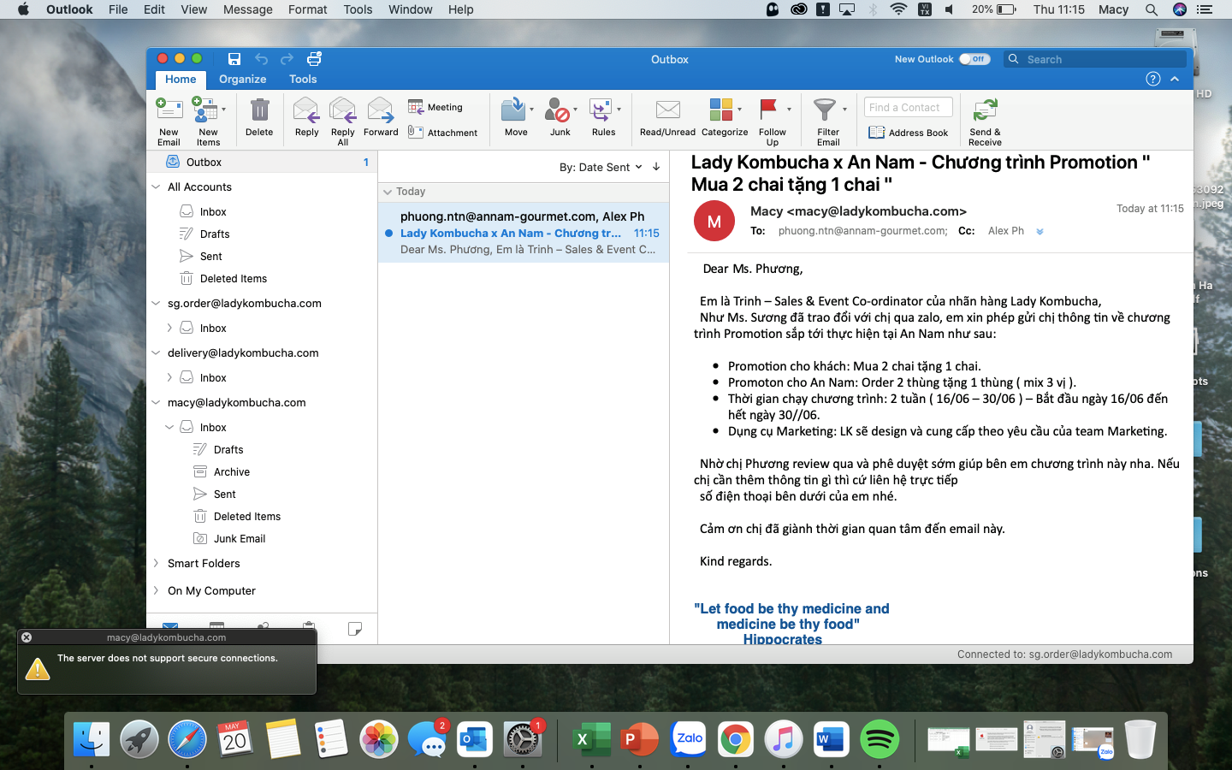Viewport: 1232px width, 770px height.
Task: Open the Help question mark icon
Action: [x=1152, y=79]
